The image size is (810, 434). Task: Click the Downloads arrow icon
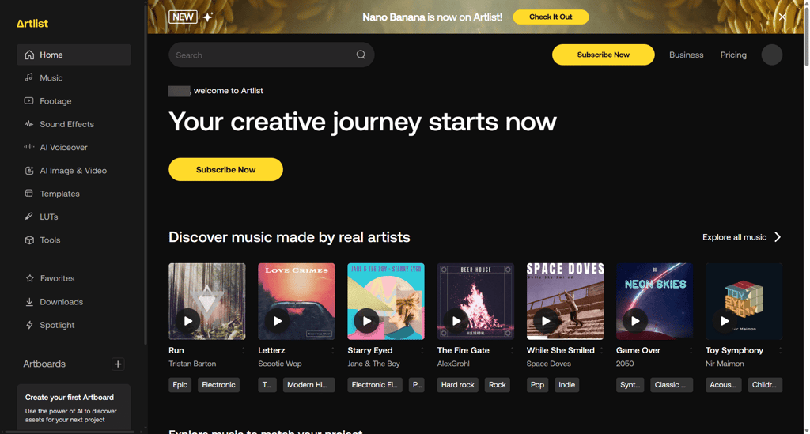coord(29,302)
